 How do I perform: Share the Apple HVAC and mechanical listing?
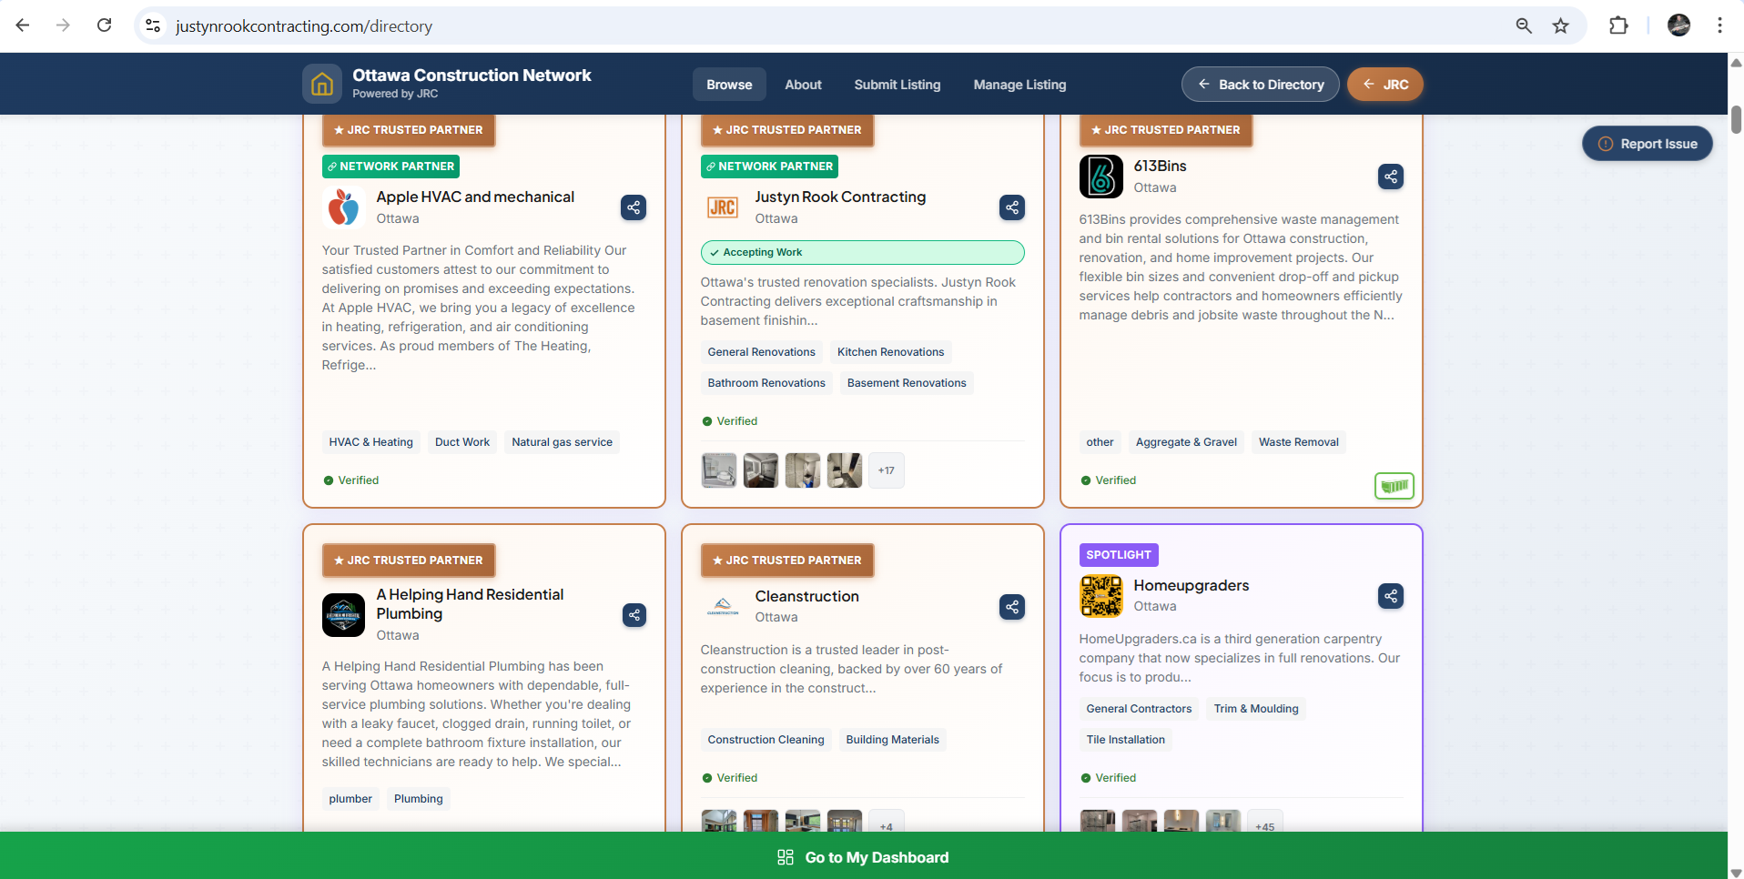pyautogui.click(x=634, y=207)
